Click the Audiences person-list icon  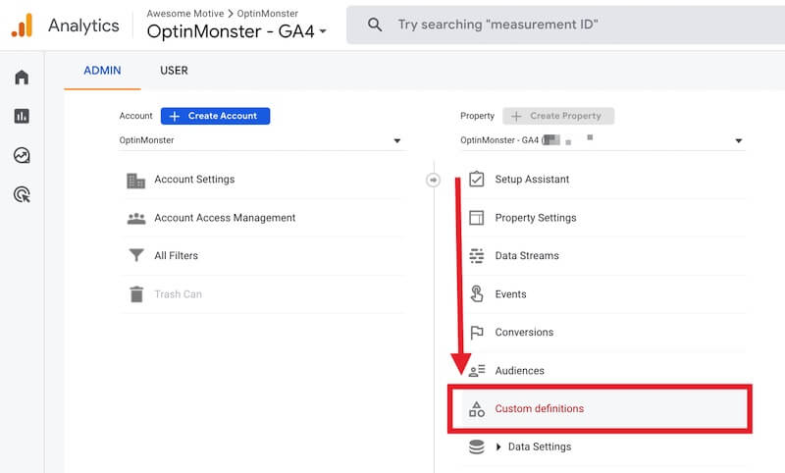click(x=477, y=370)
